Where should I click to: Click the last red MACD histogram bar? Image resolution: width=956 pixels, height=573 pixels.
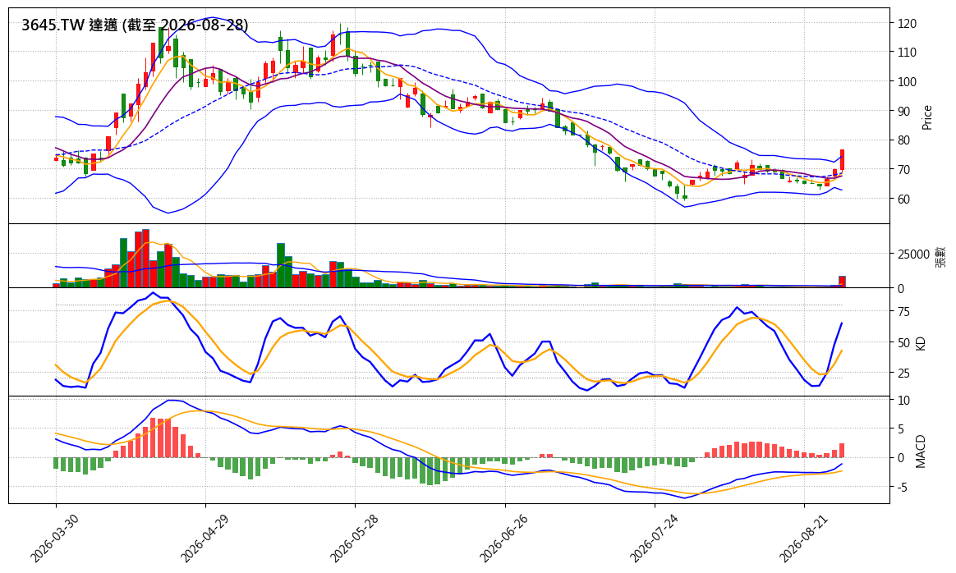842,451
